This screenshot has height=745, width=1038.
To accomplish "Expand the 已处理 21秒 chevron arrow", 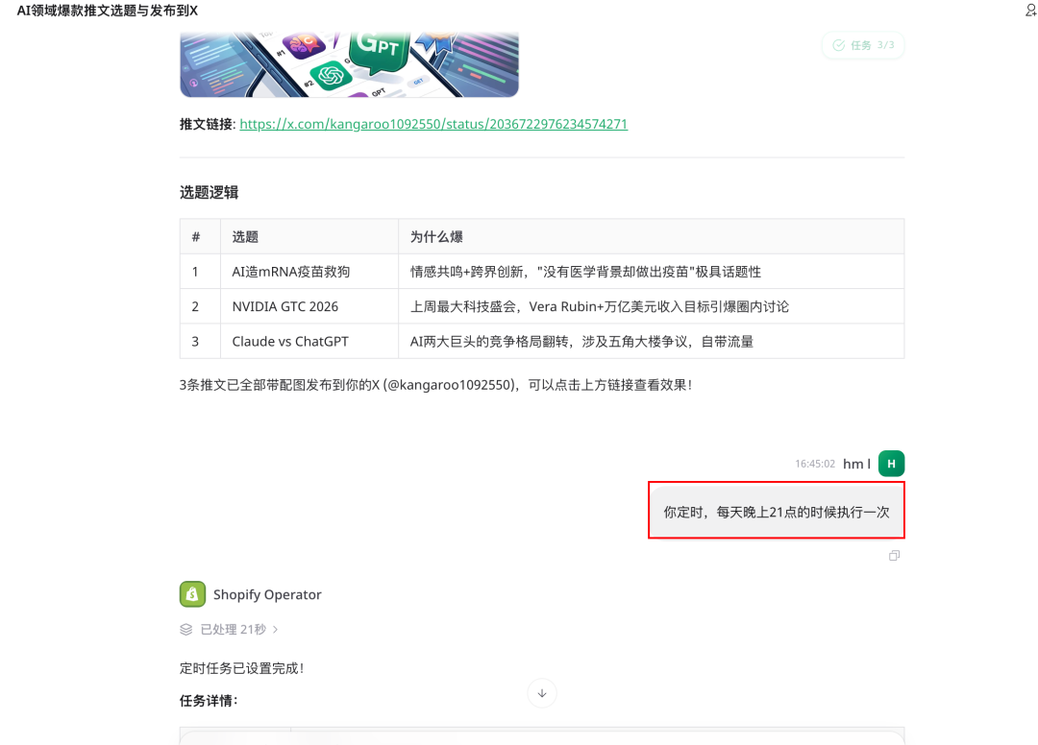I will (276, 630).
